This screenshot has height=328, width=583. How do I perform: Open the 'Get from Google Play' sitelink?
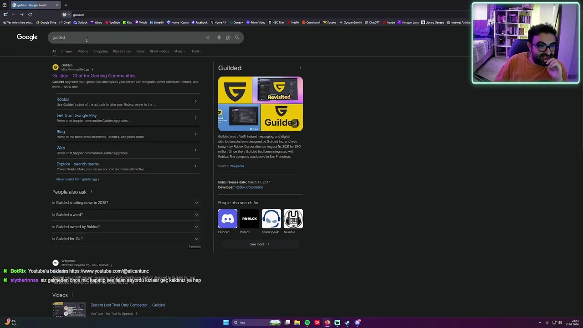[x=77, y=115]
